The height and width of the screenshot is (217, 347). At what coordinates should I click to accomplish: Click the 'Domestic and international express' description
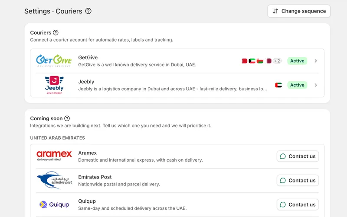pyautogui.click(x=141, y=160)
